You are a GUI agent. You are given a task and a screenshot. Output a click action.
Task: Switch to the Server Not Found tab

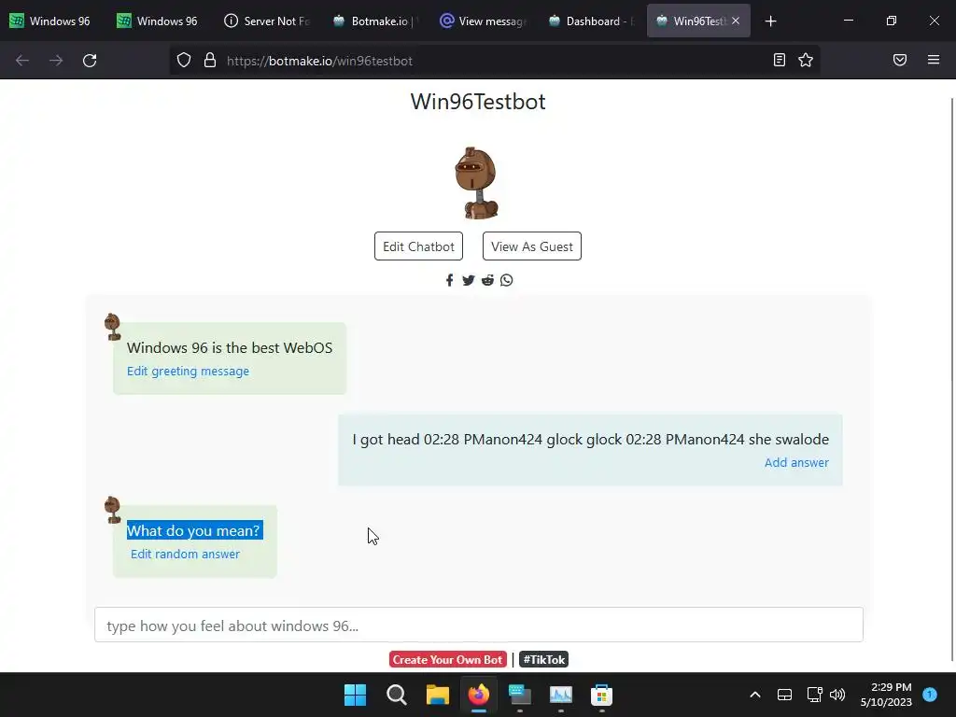pos(267,21)
